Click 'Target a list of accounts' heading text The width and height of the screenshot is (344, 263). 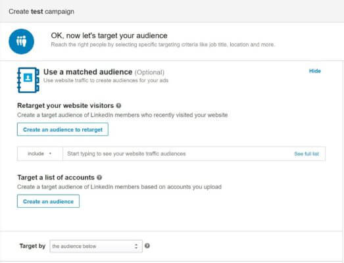click(x=56, y=178)
